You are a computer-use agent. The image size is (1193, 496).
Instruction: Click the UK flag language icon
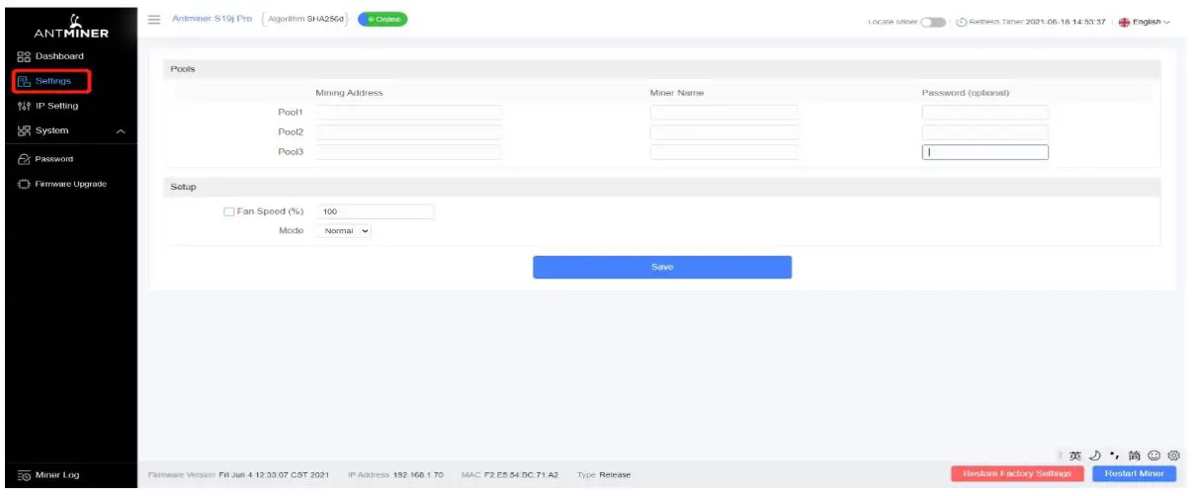(1124, 23)
